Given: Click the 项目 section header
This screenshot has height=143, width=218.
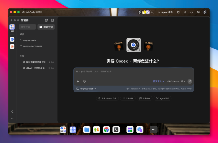Looking at the screenshot, I should (22, 34).
